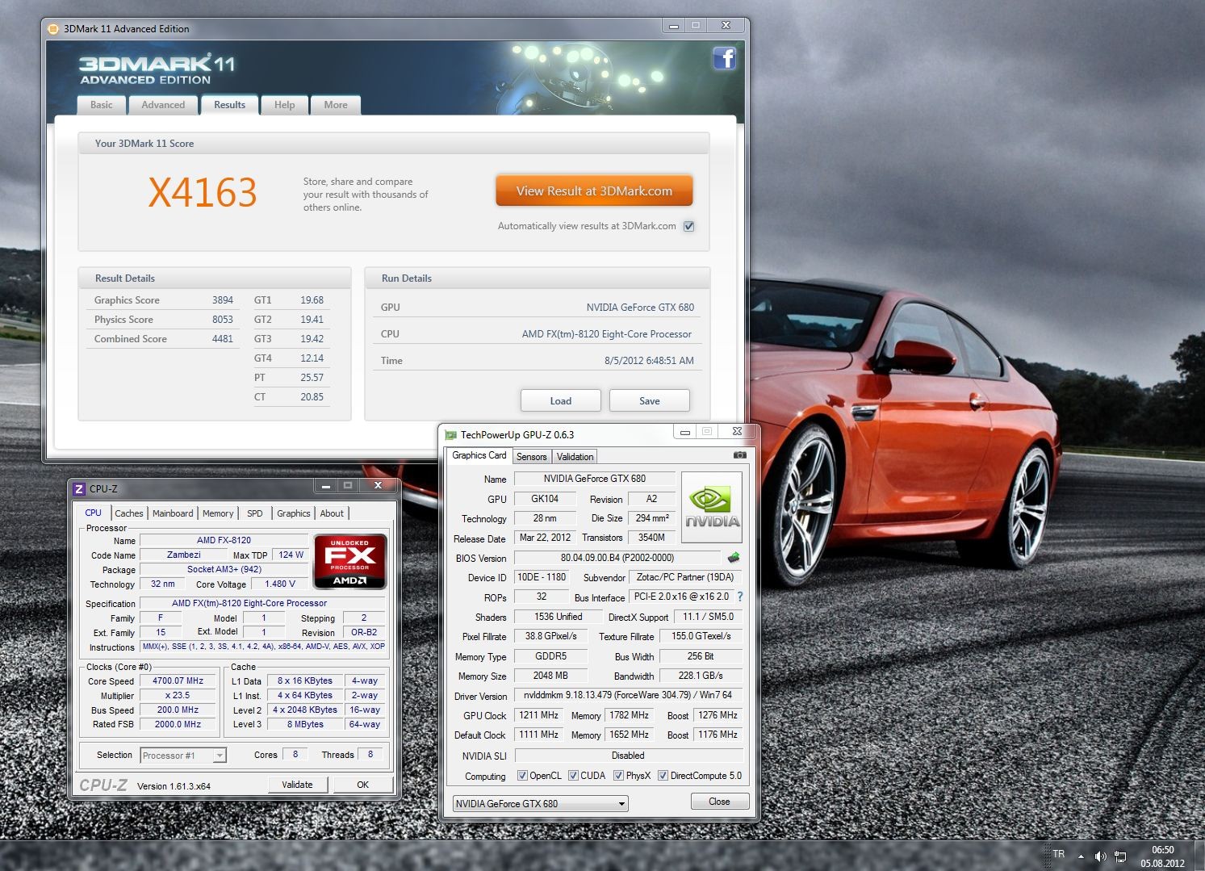Open the volume speaker tray icon
The height and width of the screenshot is (871, 1205).
coord(1100,856)
